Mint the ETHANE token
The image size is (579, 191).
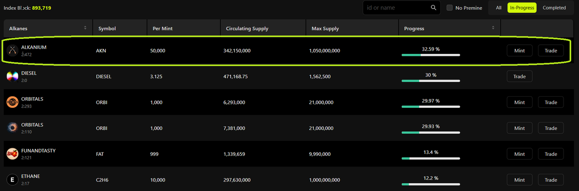(x=520, y=180)
